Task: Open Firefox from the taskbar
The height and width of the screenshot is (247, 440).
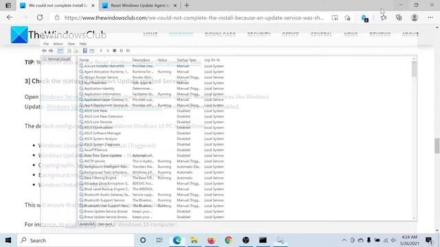Action: 211,240
